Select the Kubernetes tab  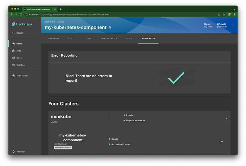pos(148,38)
